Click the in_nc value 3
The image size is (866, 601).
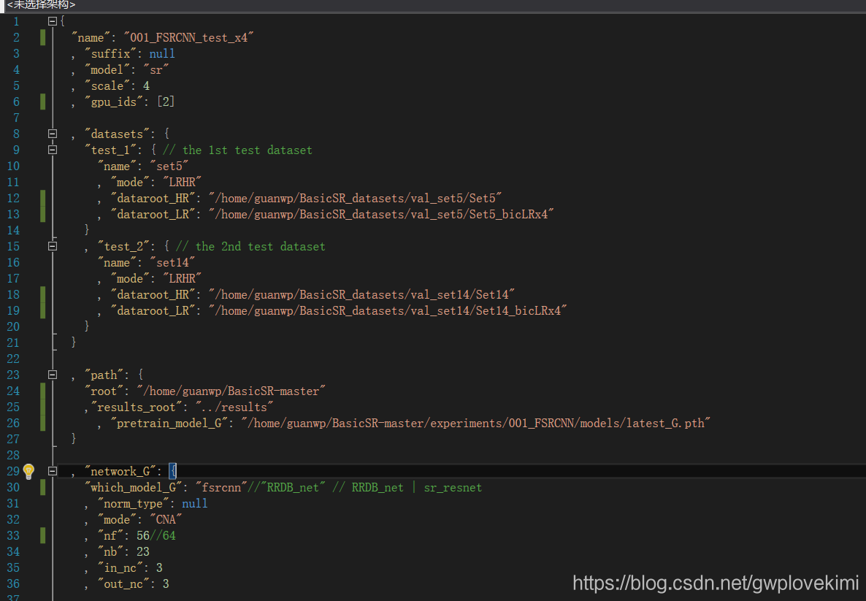pyautogui.click(x=159, y=567)
